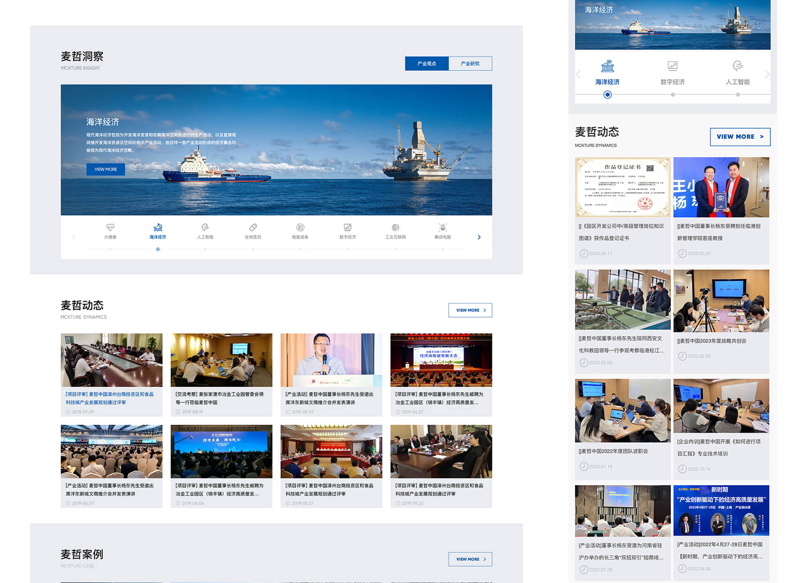Viewport: 807px width, 583px height.
Task: Click the date text 2019.05.23
Action: [x=412, y=503]
